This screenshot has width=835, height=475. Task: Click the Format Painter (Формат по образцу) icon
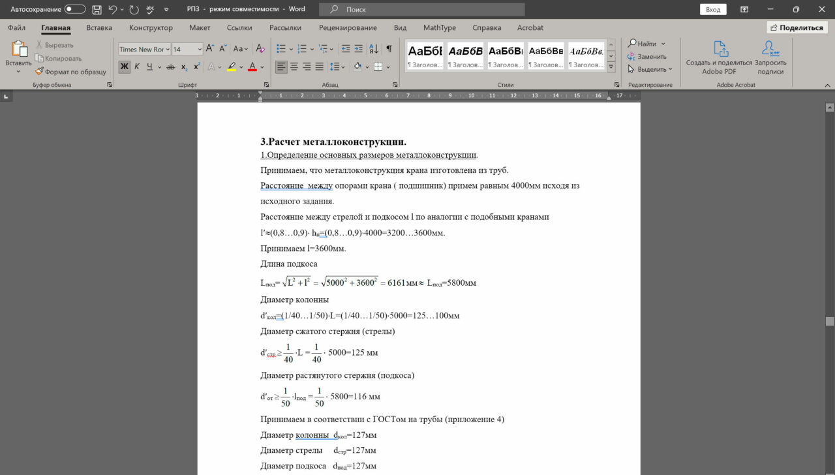coord(40,72)
